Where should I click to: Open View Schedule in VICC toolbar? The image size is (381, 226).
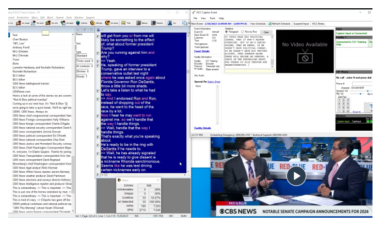(258, 24)
